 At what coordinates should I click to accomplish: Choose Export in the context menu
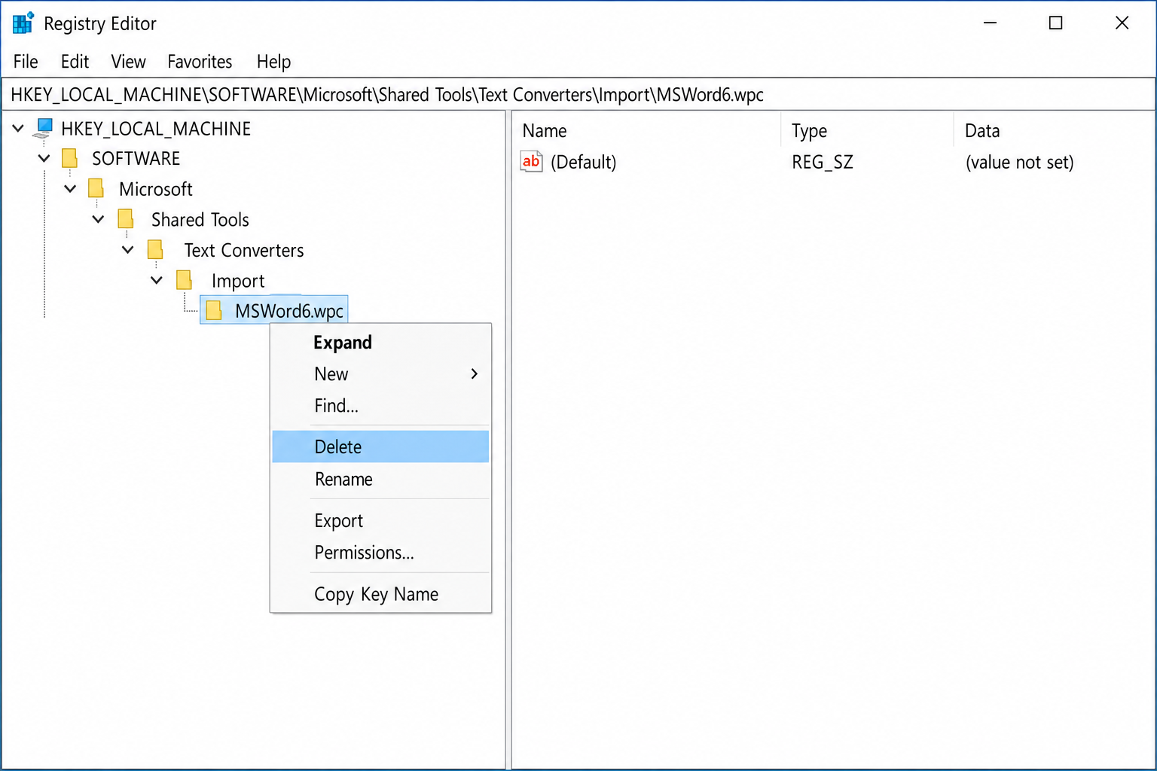coord(380,520)
